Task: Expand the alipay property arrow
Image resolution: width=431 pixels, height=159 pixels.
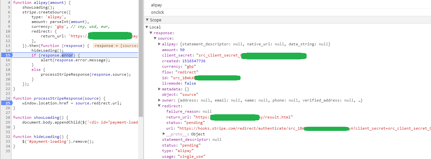Action: (160, 44)
